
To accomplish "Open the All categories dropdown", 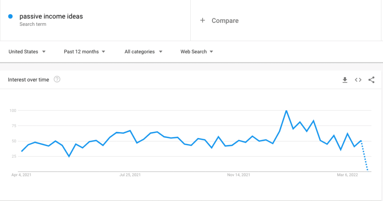I will 143,52.
